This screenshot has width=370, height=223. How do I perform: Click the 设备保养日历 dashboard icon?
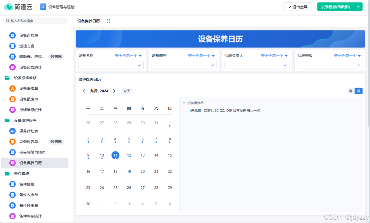click(x=12, y=163)
